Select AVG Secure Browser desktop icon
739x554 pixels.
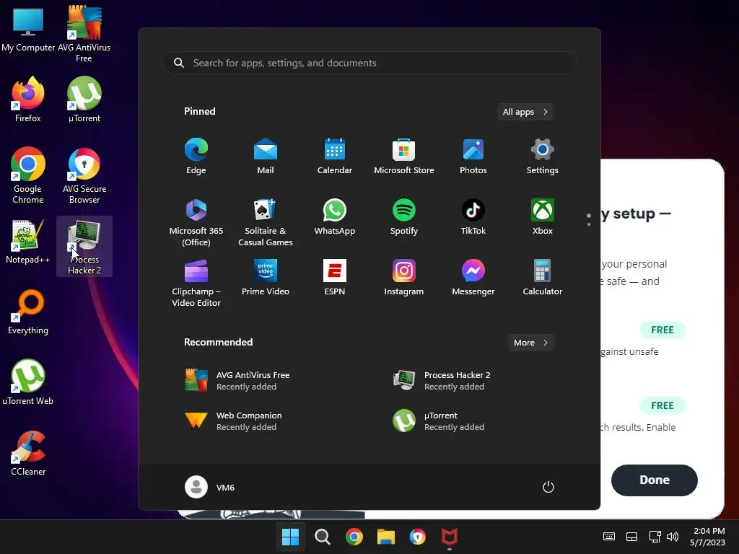tap(84, 175)
